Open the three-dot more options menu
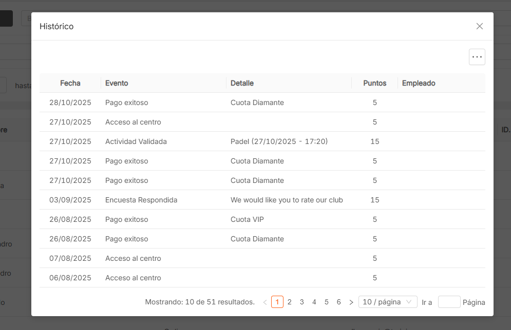Viewport: 511px width, 330px height. tap(477, 57)
